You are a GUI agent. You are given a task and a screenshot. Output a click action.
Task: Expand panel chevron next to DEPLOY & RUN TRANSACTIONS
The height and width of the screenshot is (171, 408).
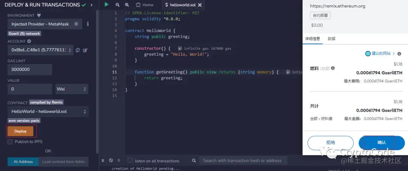click(x=91, y=5)
